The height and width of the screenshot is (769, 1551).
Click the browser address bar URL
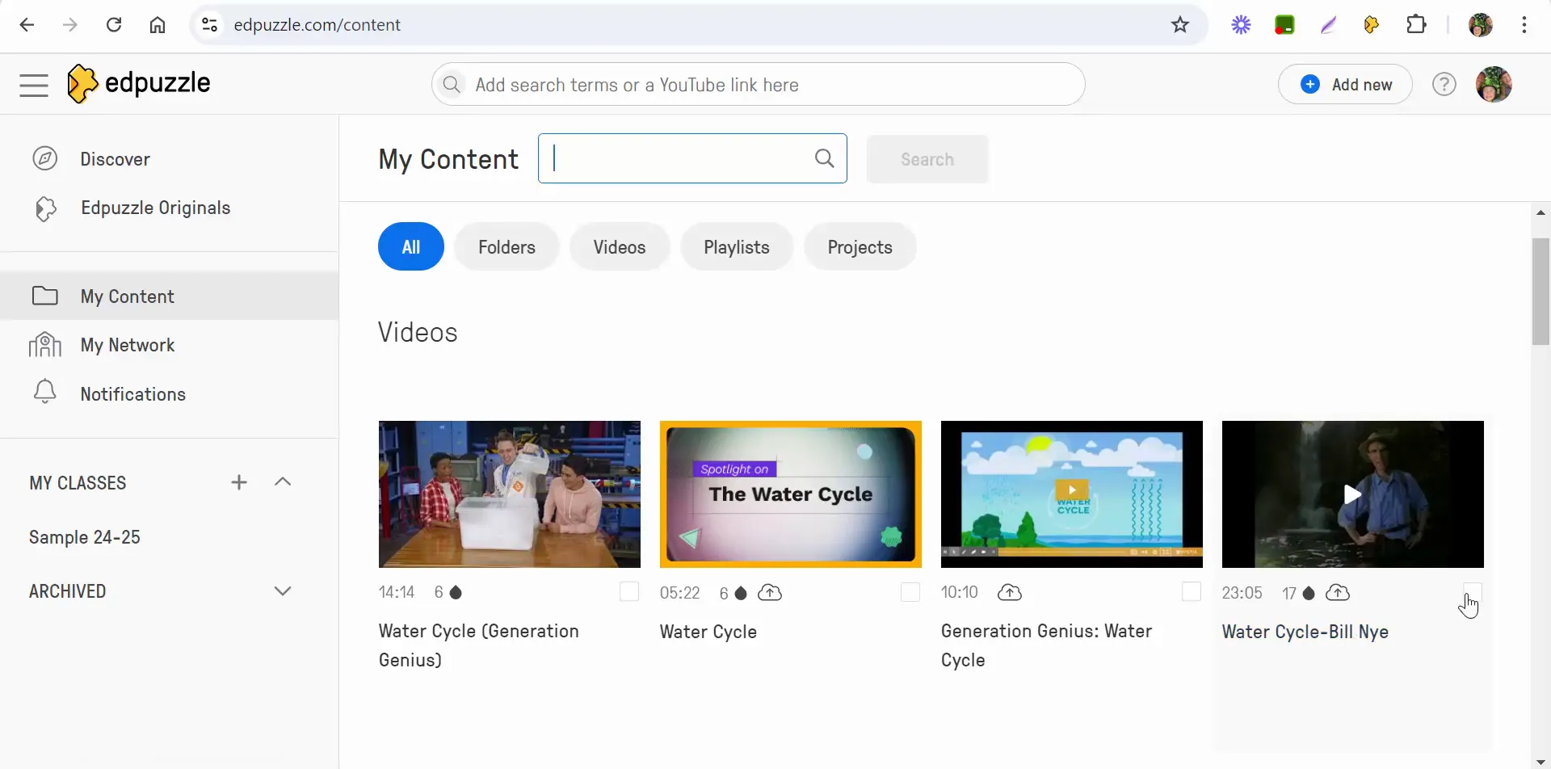pos(317,25)
